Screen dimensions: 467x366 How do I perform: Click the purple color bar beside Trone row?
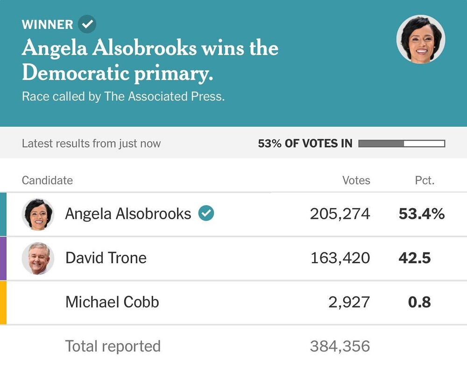click(3, 258)
